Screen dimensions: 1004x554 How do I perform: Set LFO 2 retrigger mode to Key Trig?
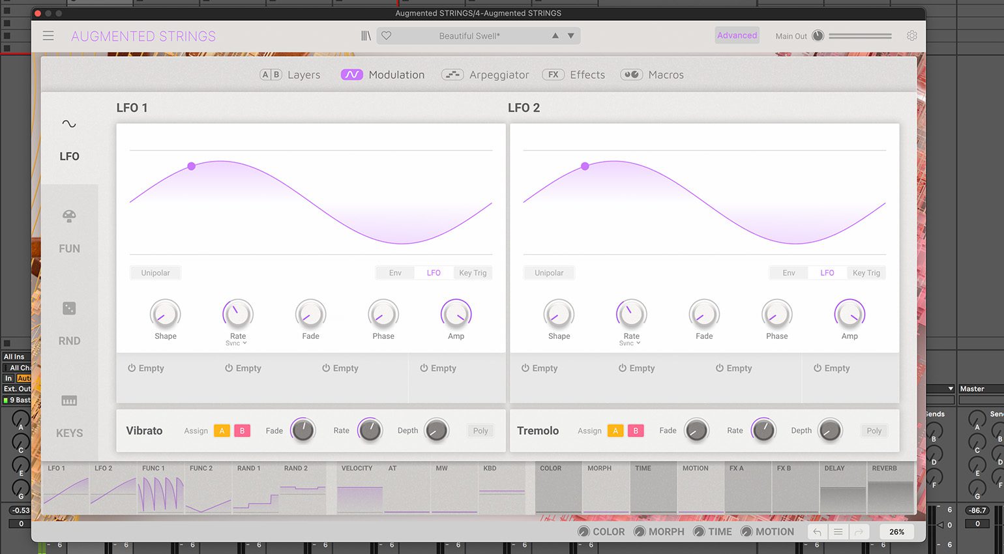(x=866, y=273)
